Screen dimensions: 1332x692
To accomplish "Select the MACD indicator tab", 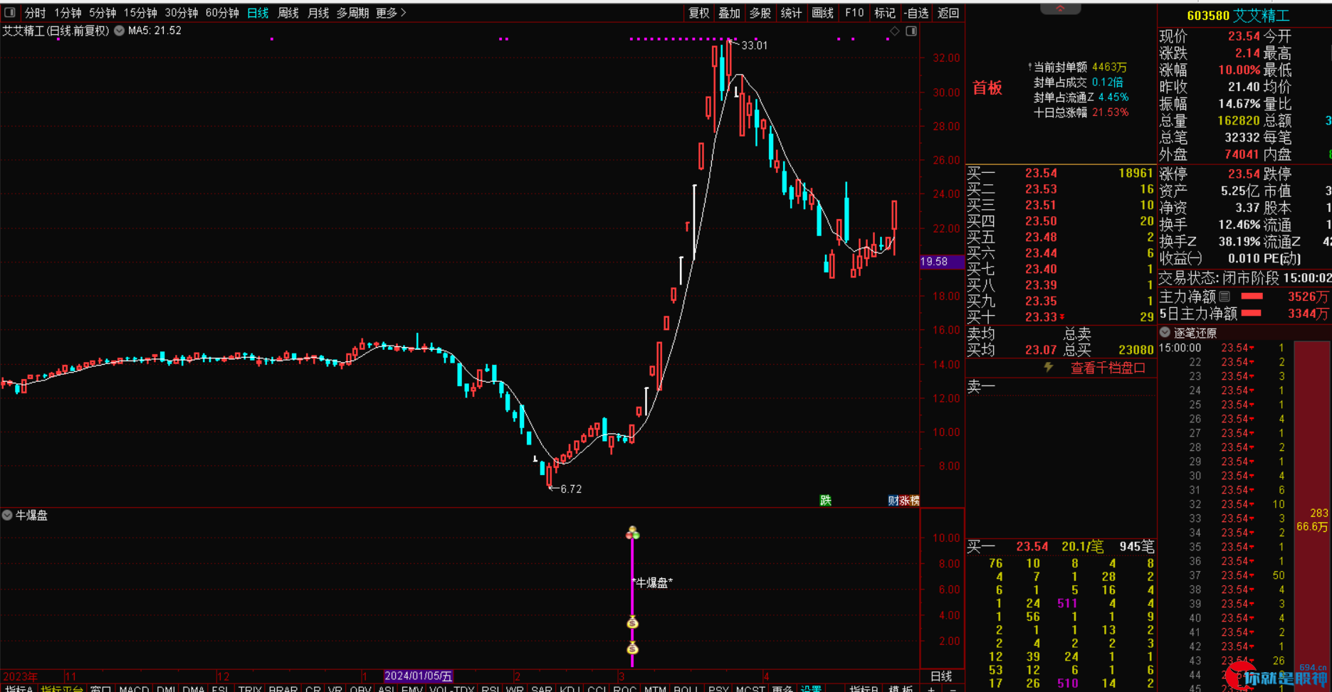I will point(134,688).
